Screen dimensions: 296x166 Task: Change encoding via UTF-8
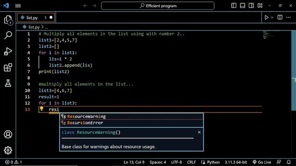[177, 162]
